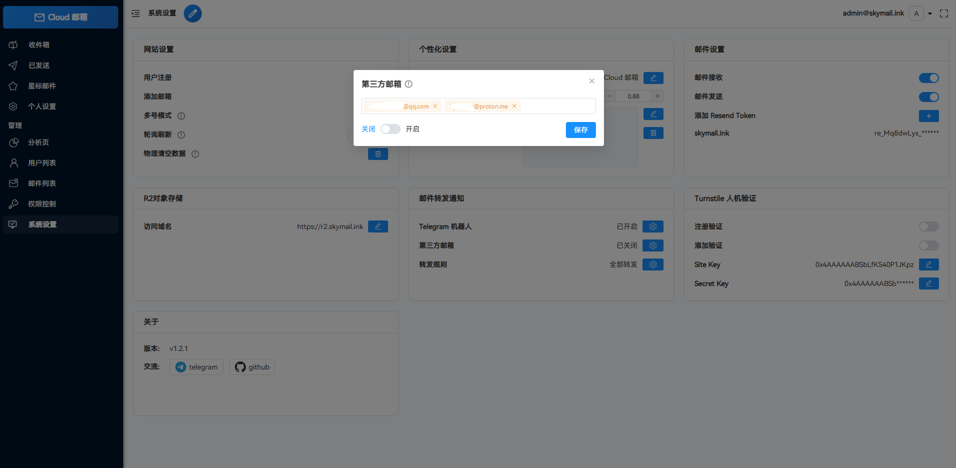Image resolution: width=956 pixels, height=468 pixels.
Task: Go to User List in sidebar
Action: pos(42,163)
